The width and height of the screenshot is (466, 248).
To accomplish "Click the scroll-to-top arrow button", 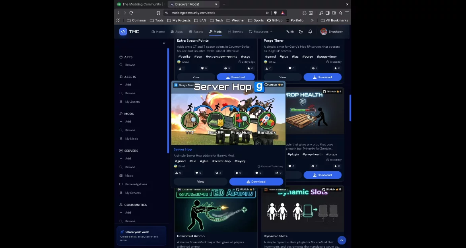I will click(342, 240).
